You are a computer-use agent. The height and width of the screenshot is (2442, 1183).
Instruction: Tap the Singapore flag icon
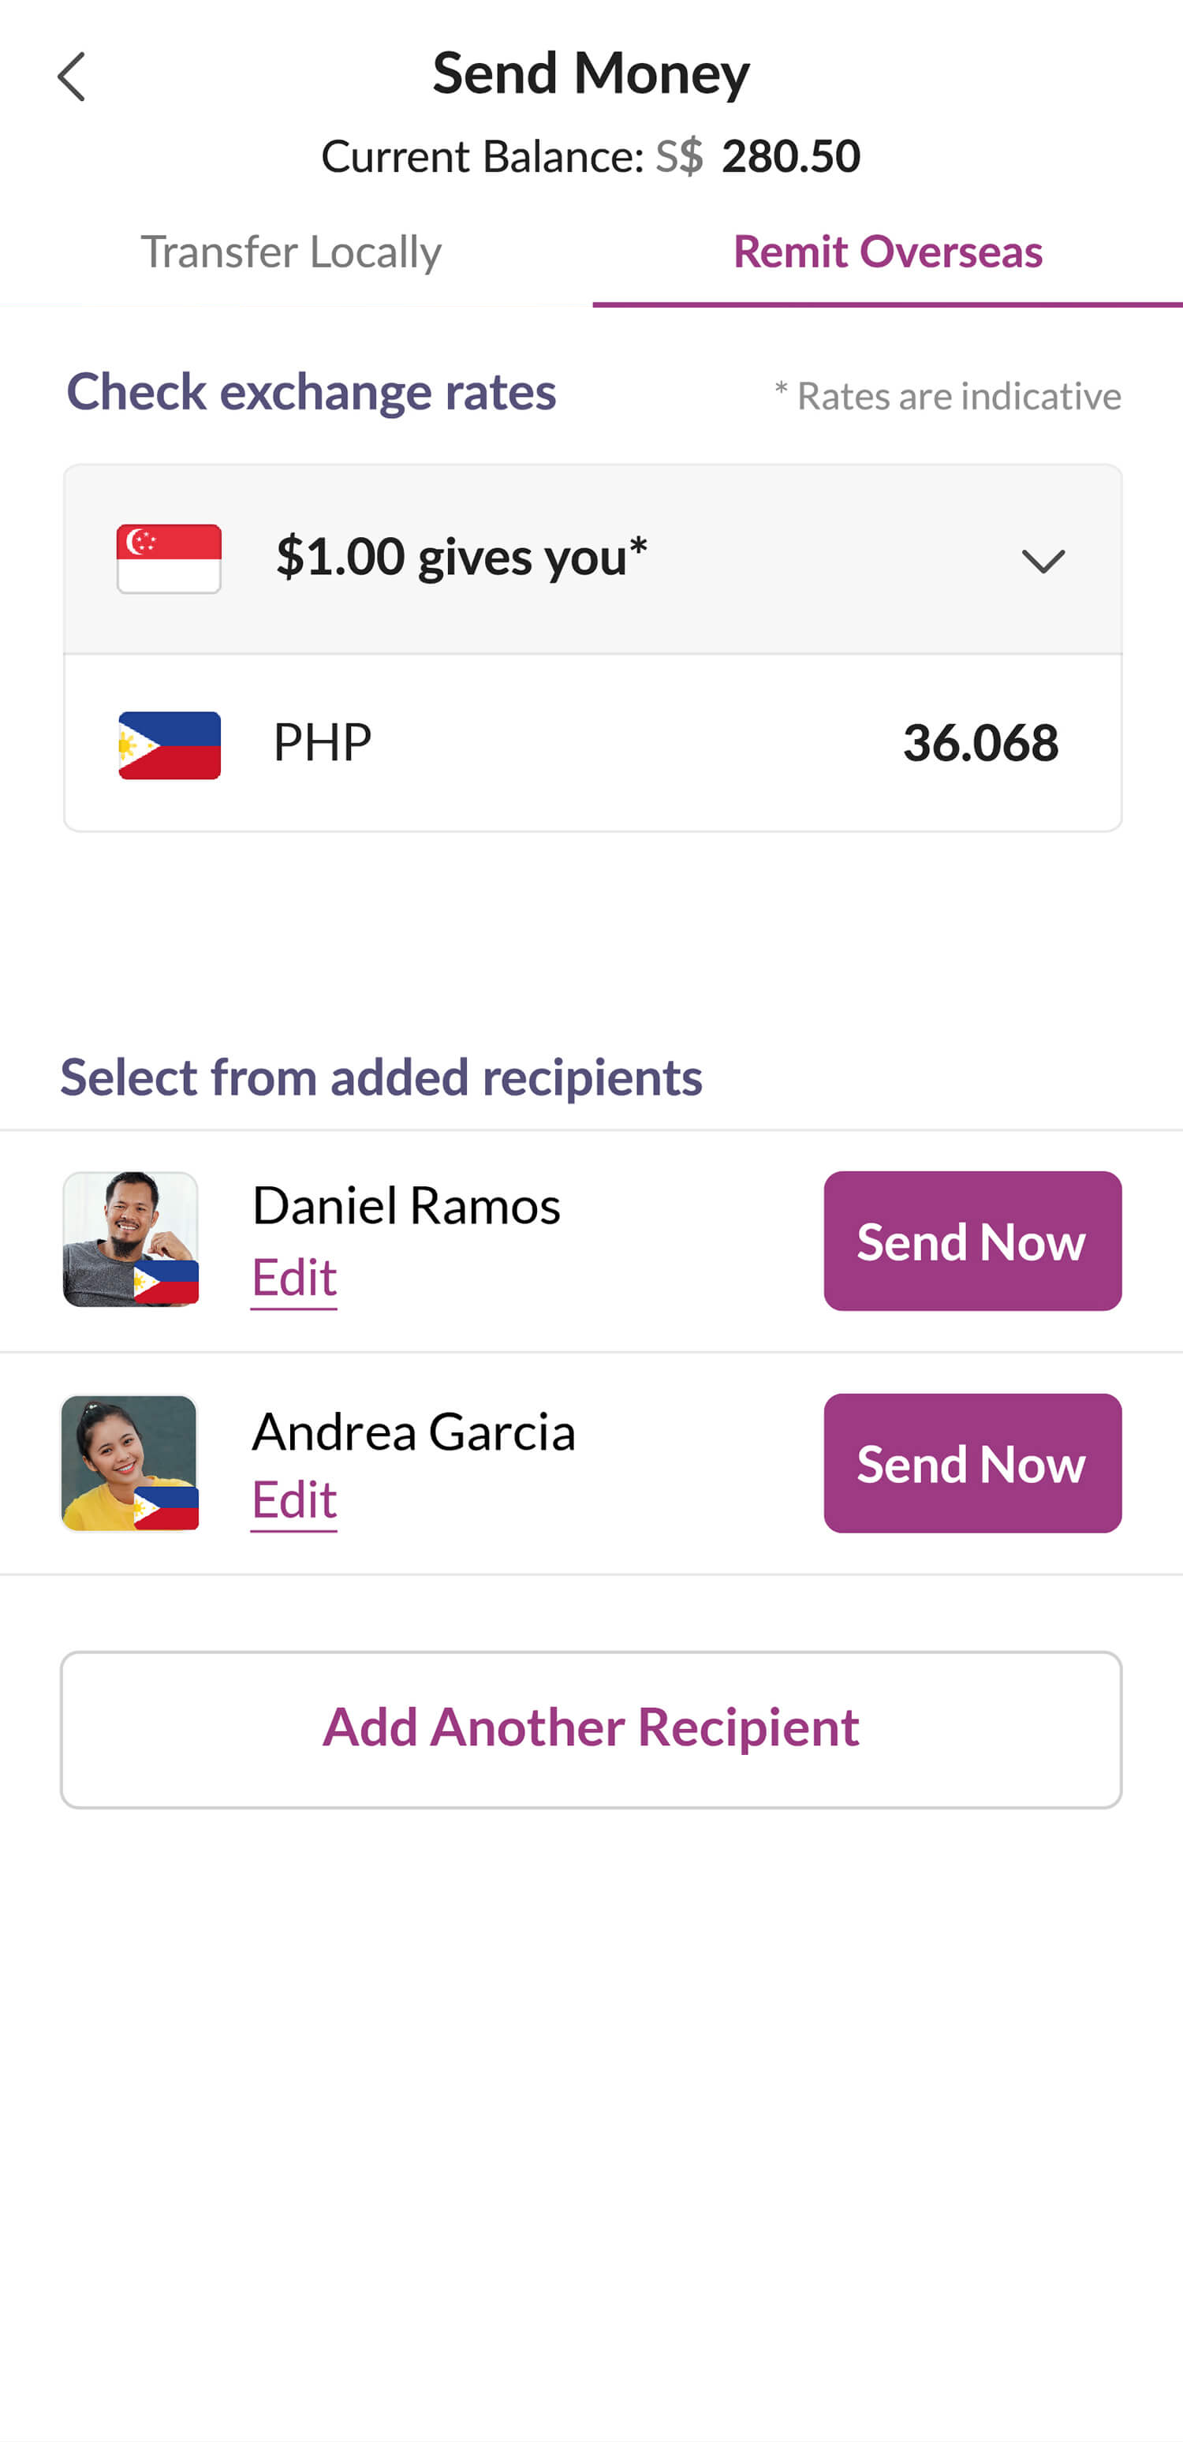pos(169,558)
